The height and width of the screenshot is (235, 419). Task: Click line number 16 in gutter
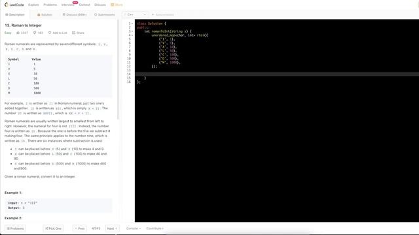[x=129, y=82]
